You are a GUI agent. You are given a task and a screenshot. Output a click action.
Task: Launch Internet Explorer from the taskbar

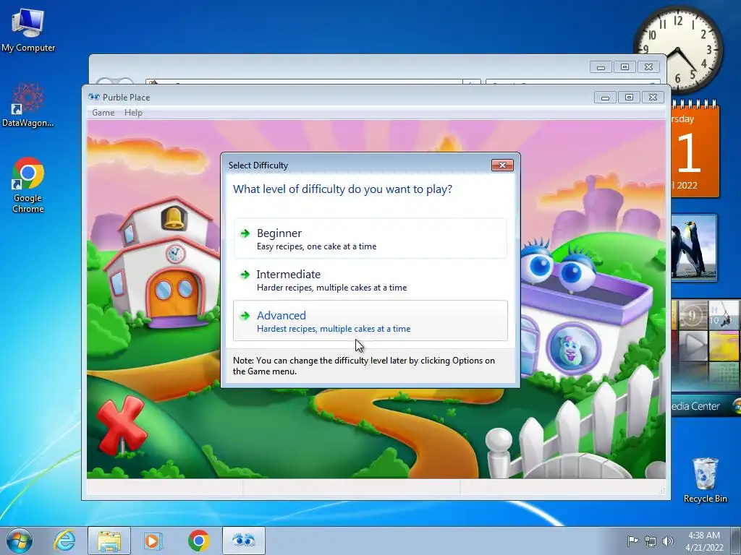point(64,541)
